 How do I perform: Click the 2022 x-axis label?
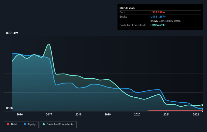click(x=196, y=114)
